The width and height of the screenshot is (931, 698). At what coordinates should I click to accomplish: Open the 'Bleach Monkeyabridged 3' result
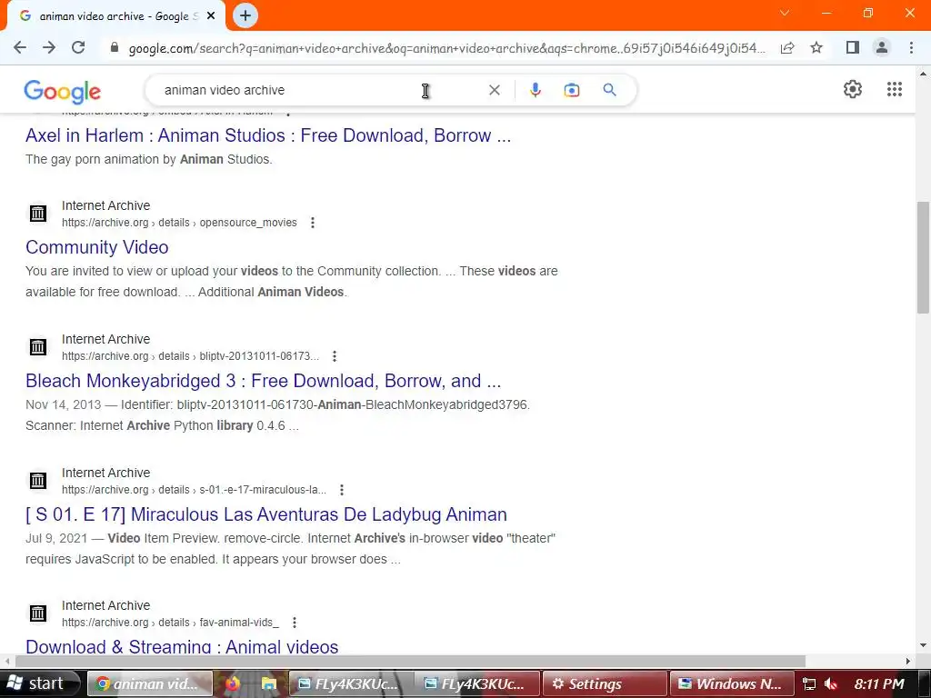coord(263,381)
